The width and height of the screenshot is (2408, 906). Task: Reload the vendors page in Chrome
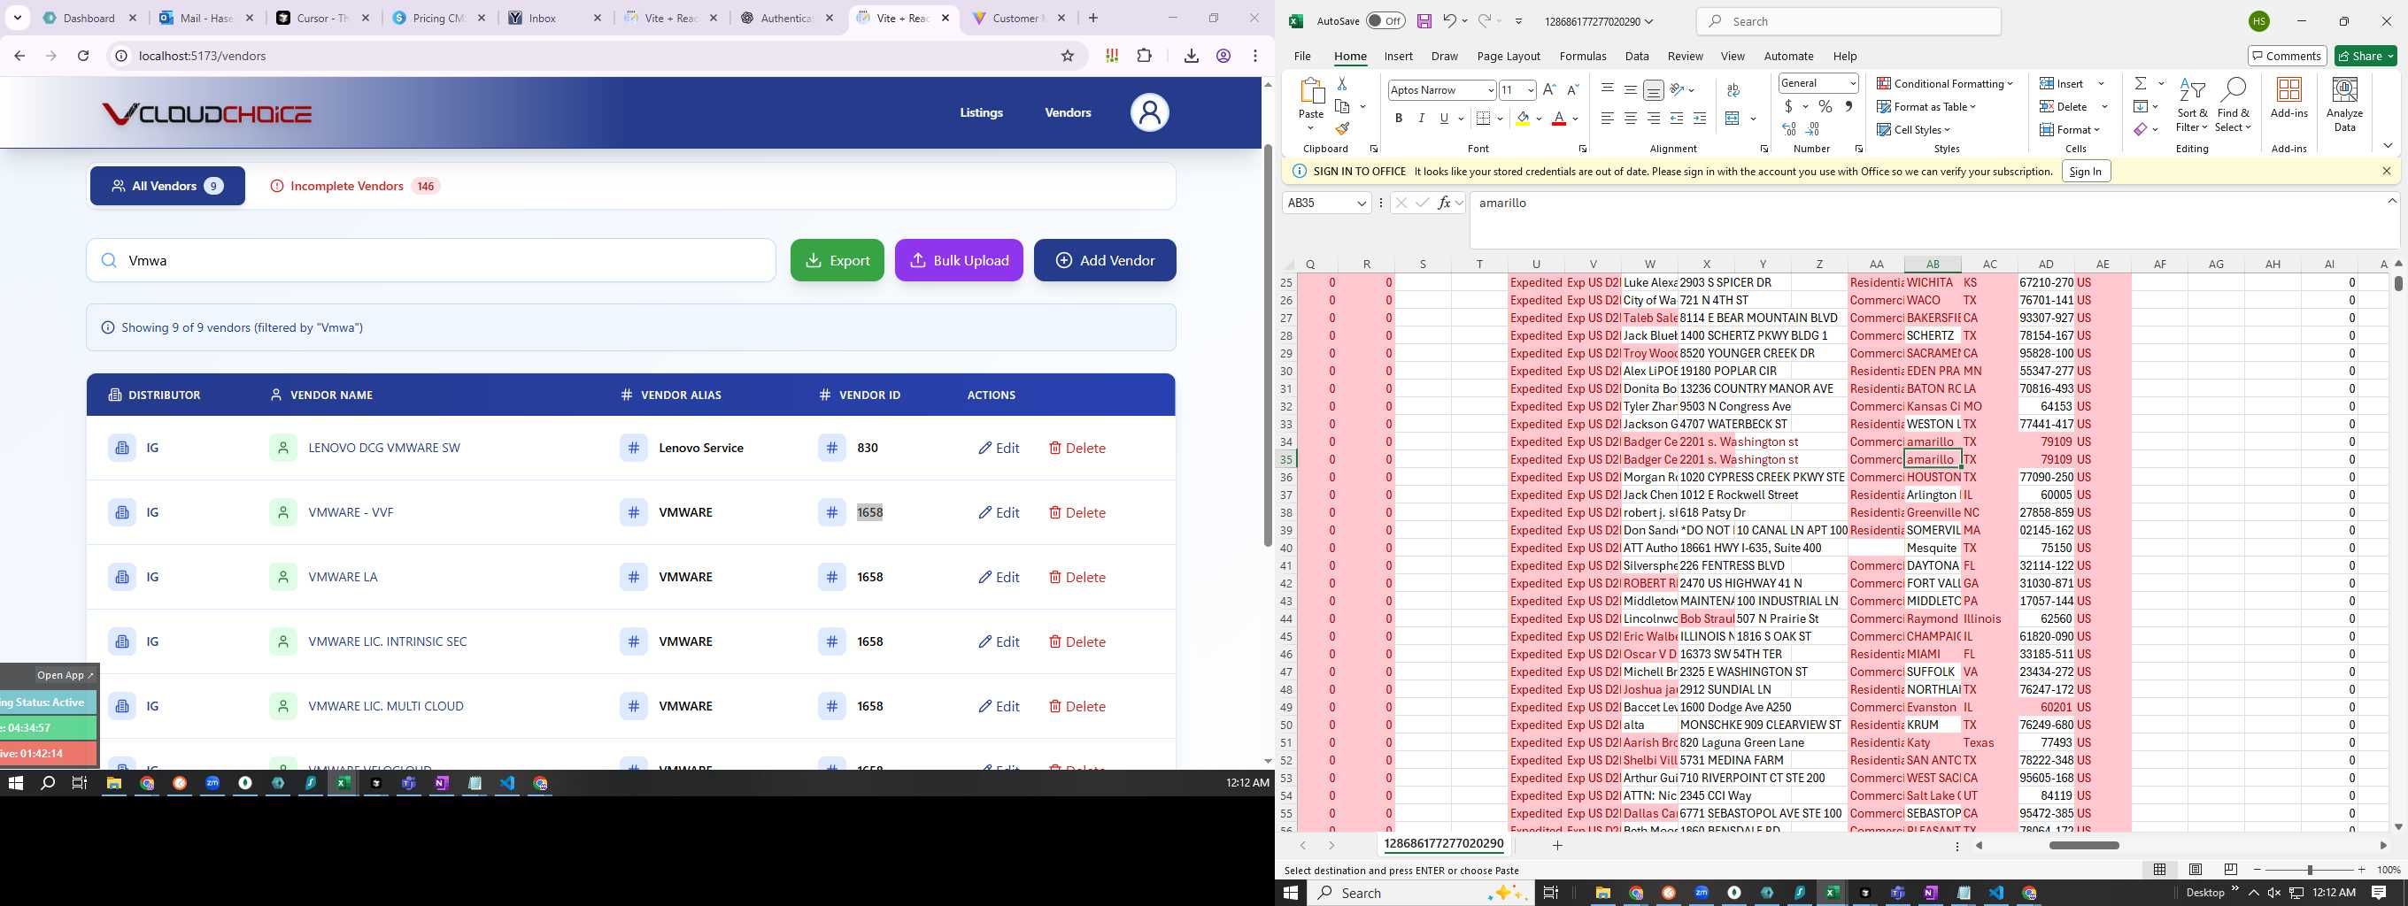[x=83, y=56]
